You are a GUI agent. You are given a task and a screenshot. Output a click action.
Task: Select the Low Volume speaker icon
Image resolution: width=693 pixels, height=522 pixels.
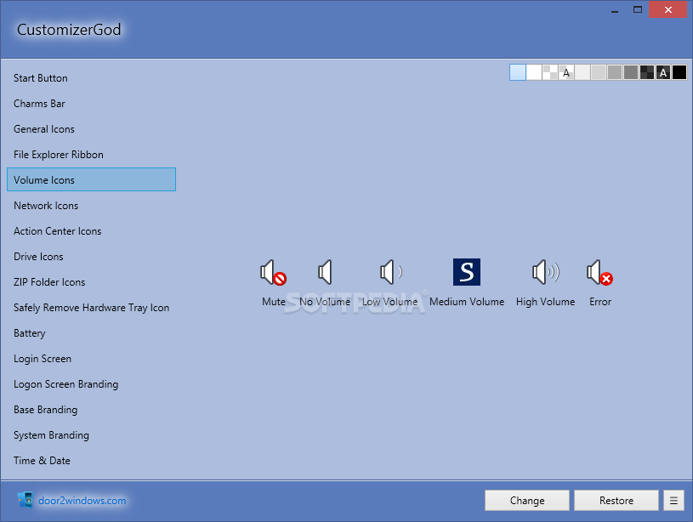point(390,272)
